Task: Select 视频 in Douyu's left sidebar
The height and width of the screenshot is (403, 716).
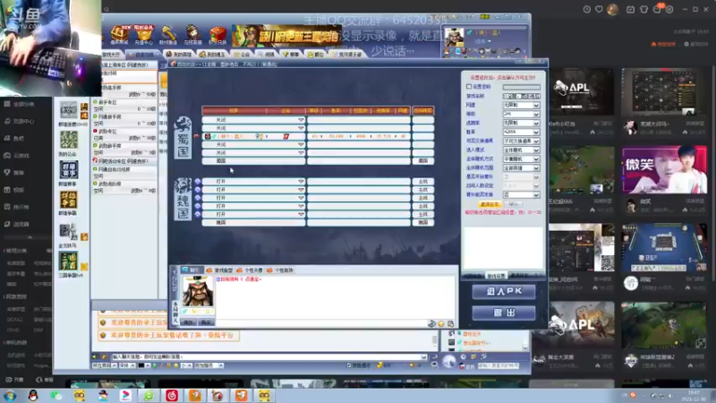Action: tap(18, 190)
